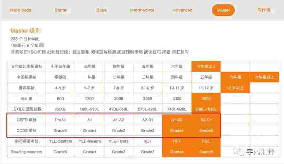Select the 'KET' exam cell
Viewport: 284px width, 164px height.
coord(148,141)
